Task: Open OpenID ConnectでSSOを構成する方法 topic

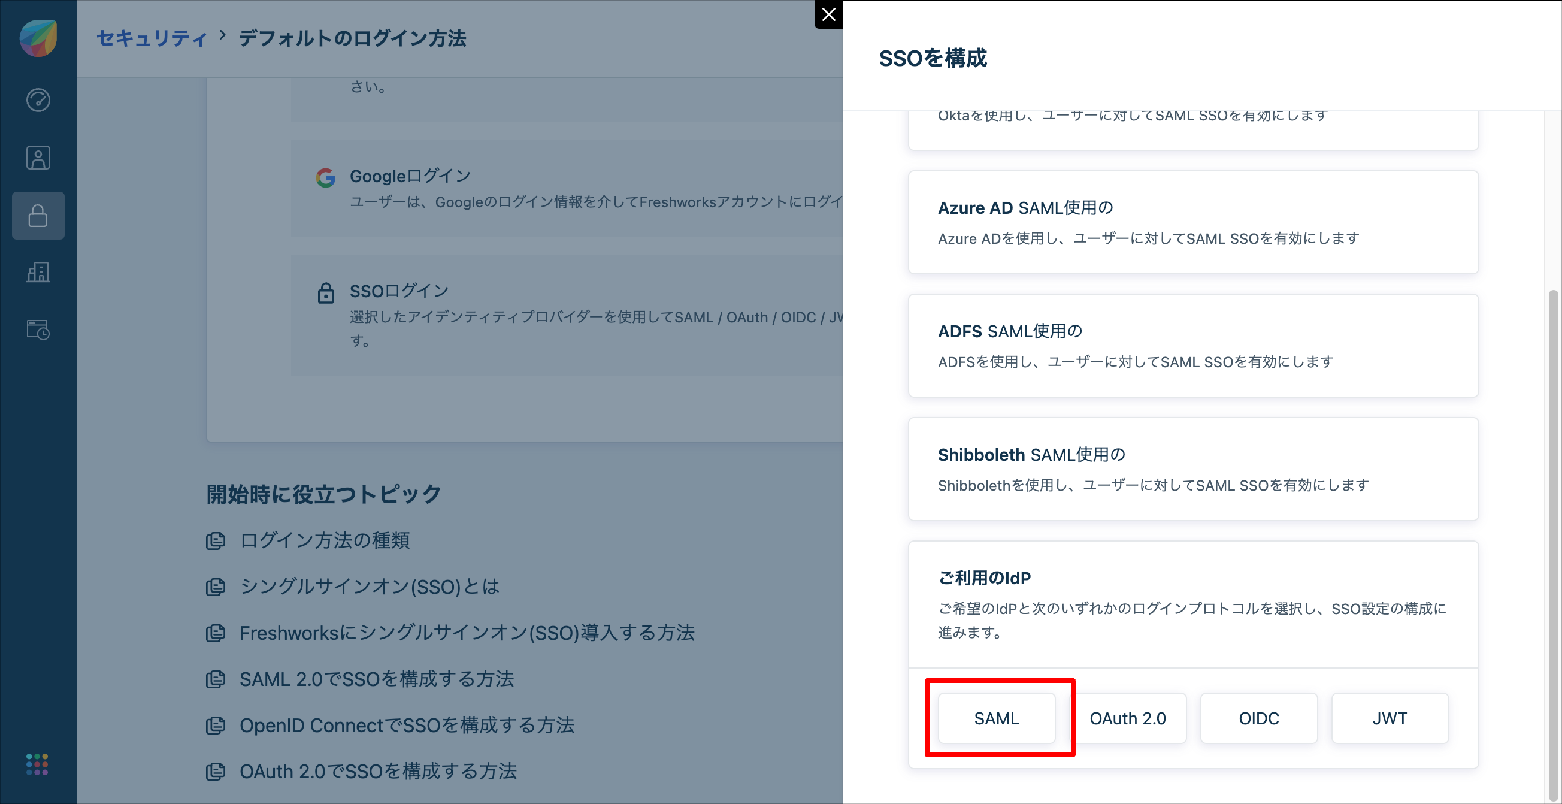Action: (x=407, y=725)
